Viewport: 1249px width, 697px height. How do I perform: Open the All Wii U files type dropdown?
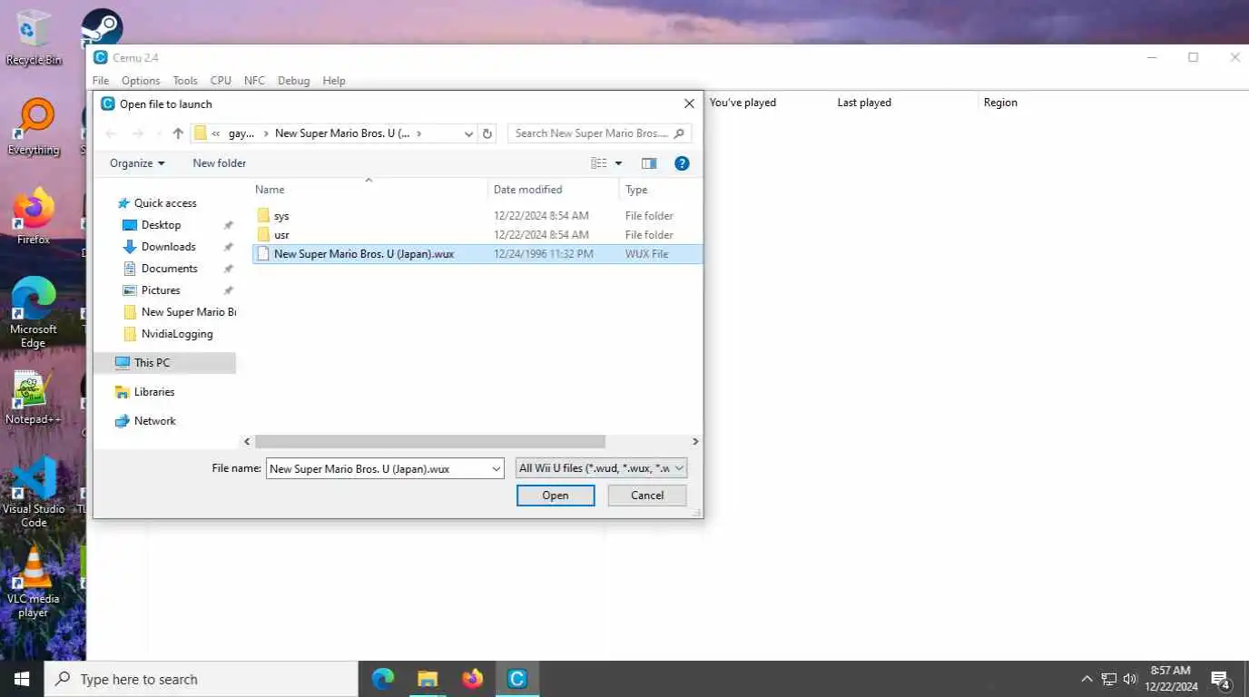pos(601,468)
